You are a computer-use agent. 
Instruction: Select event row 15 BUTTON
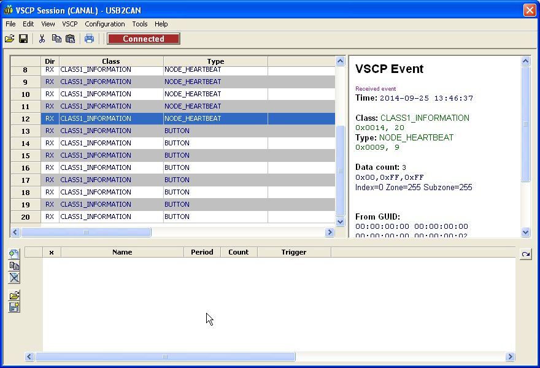click(x=184, y=155)
